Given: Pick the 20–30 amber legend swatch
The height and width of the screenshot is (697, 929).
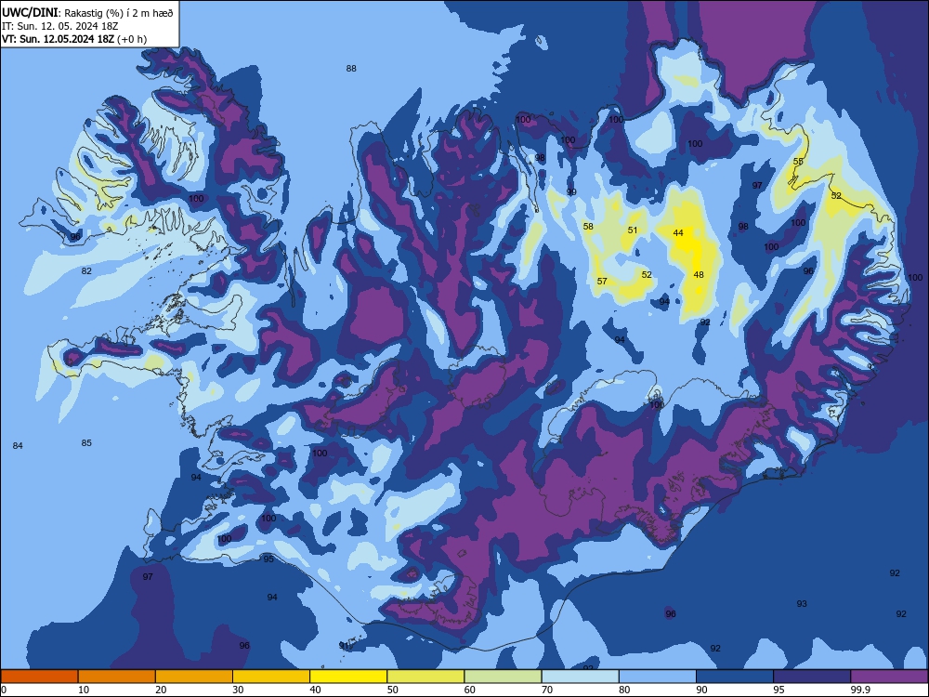Looking at the screenshot, I should tap(194, 677).
